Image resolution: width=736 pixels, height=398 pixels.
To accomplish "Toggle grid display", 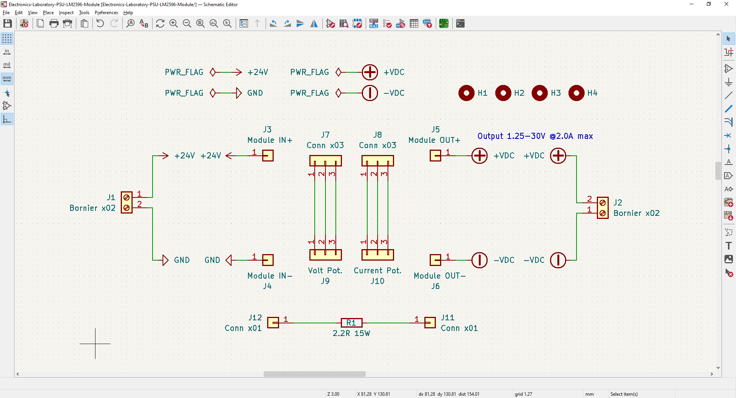I will click(7, 39).
